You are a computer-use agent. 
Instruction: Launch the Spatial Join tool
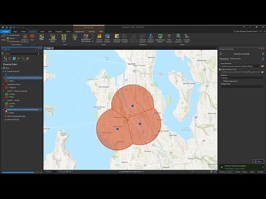[x=64, y=38]
